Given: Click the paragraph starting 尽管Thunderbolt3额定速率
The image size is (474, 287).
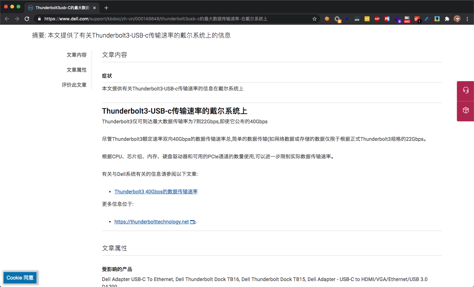Looking at the screenshot, I should (x=265, y=139).
